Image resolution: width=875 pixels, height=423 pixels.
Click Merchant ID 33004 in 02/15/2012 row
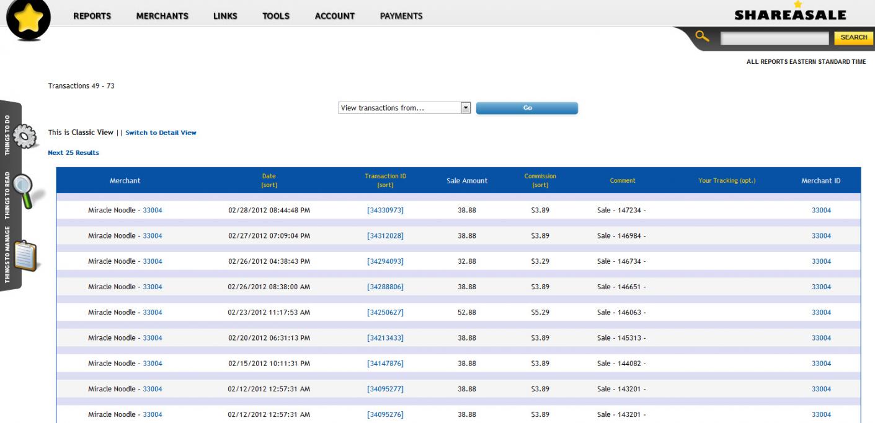tap(821, 364)
